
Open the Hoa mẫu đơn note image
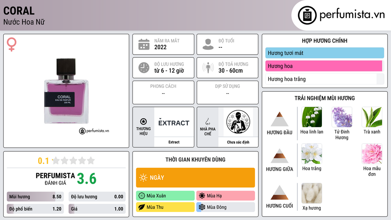tap(372, 154)
